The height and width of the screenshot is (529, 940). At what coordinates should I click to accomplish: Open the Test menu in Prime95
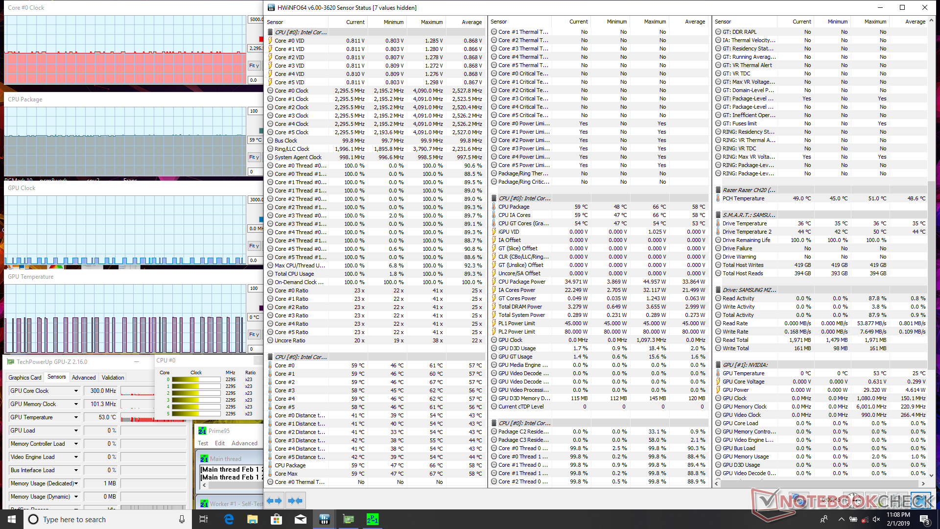point(203,443)
